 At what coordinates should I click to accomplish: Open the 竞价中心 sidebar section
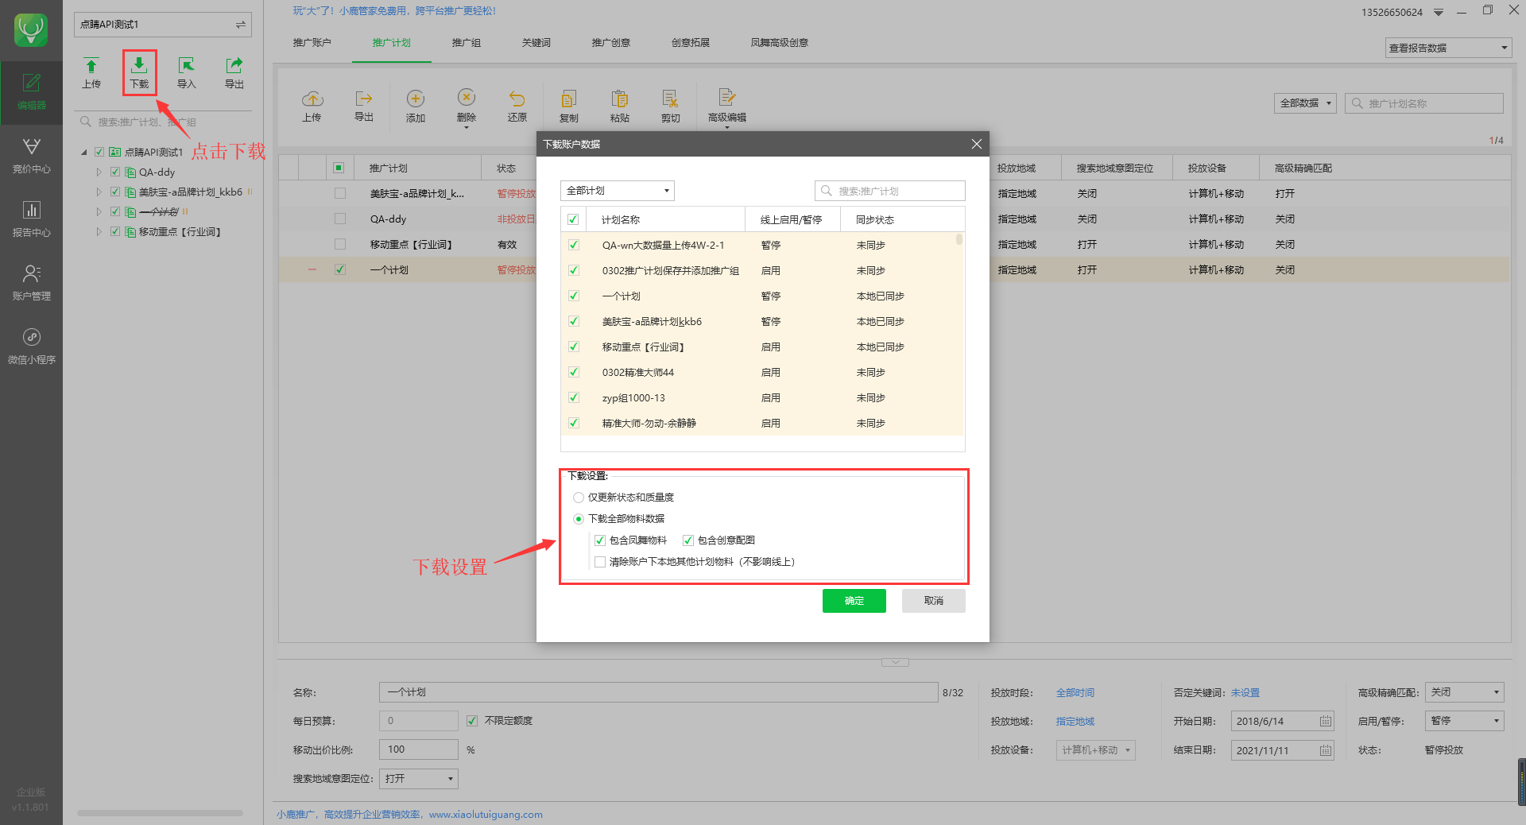(x=31, y=156)
